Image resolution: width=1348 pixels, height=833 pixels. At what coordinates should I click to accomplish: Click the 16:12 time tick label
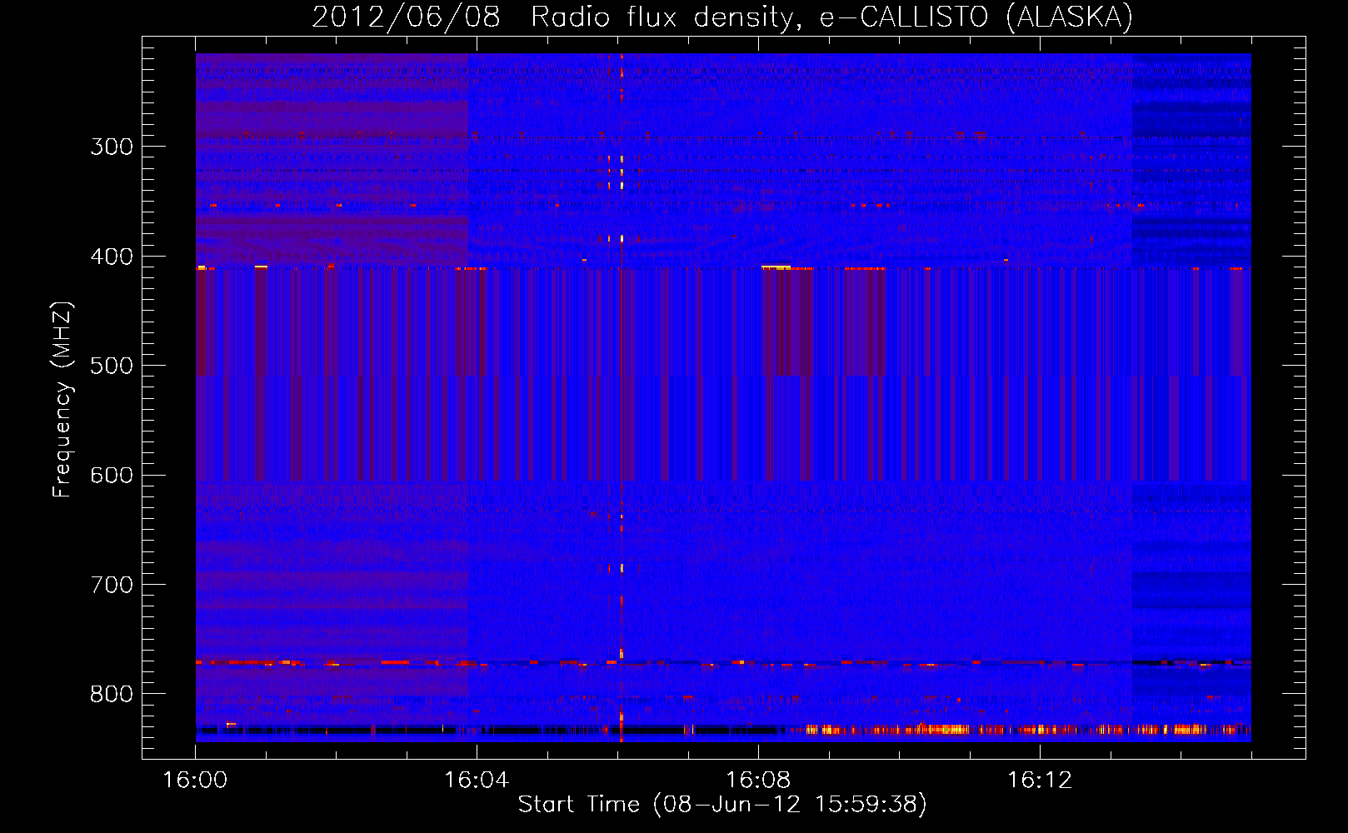tap(1040, 780)
